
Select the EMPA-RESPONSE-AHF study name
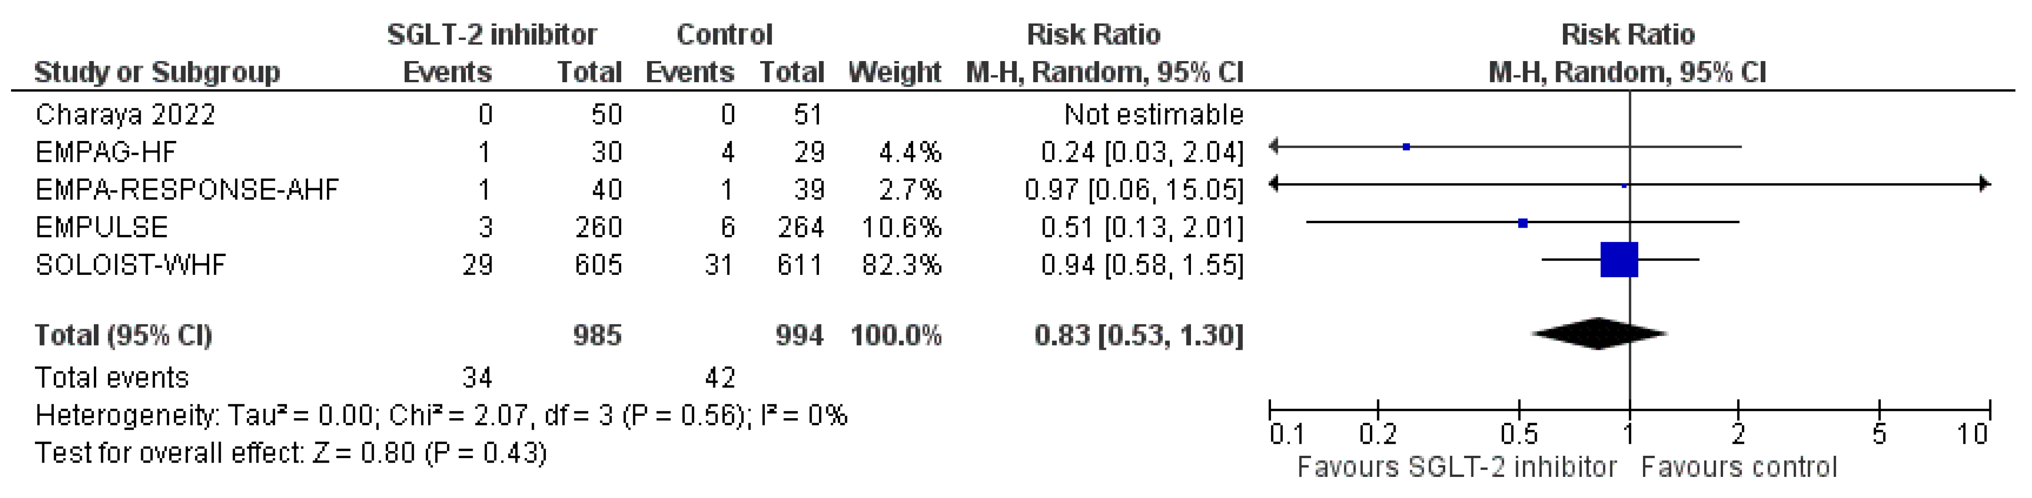(x=187, y=190)
